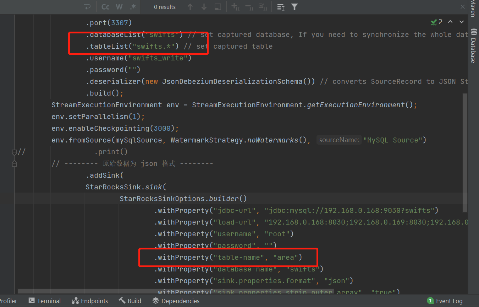479x307 pixels.
Task: Toggle Match Case (Cc) in find bar
Action: click(x=105, y=7)
